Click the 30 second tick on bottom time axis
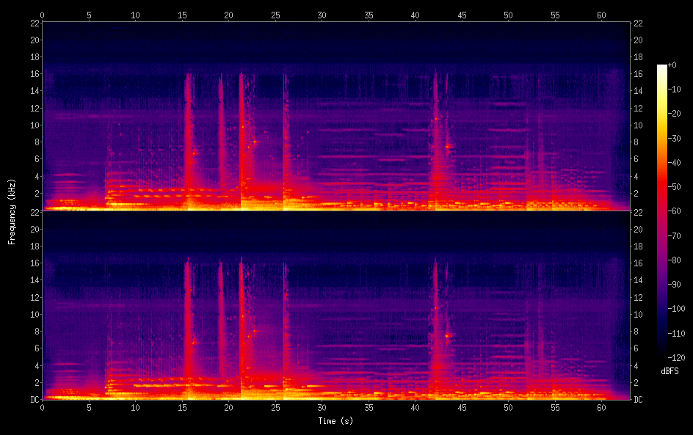Screen dimensions: 693x435 322,406
